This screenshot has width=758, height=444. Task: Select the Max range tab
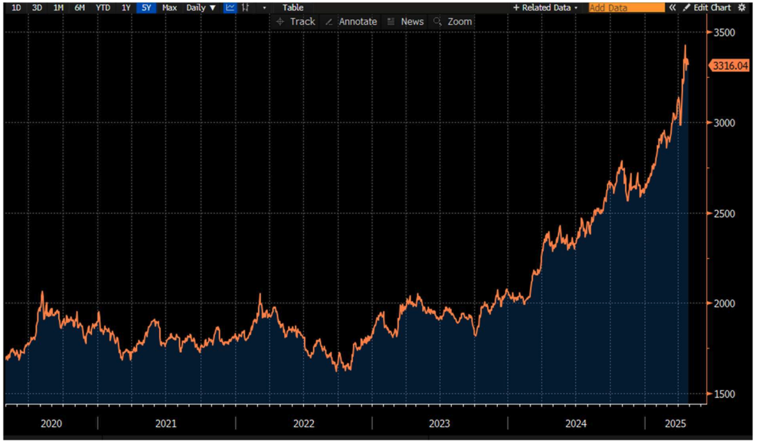169,8
